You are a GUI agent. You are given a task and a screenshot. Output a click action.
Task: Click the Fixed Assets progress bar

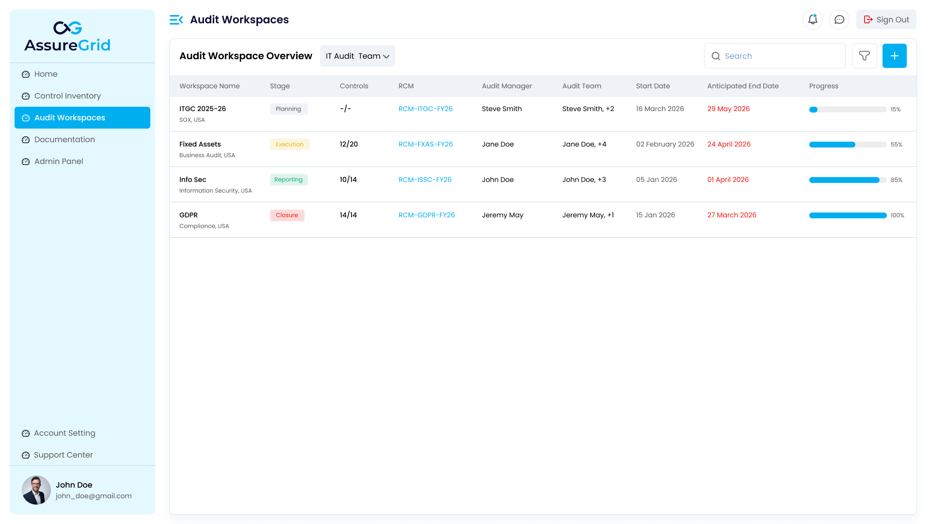click(x=847, y=144)
